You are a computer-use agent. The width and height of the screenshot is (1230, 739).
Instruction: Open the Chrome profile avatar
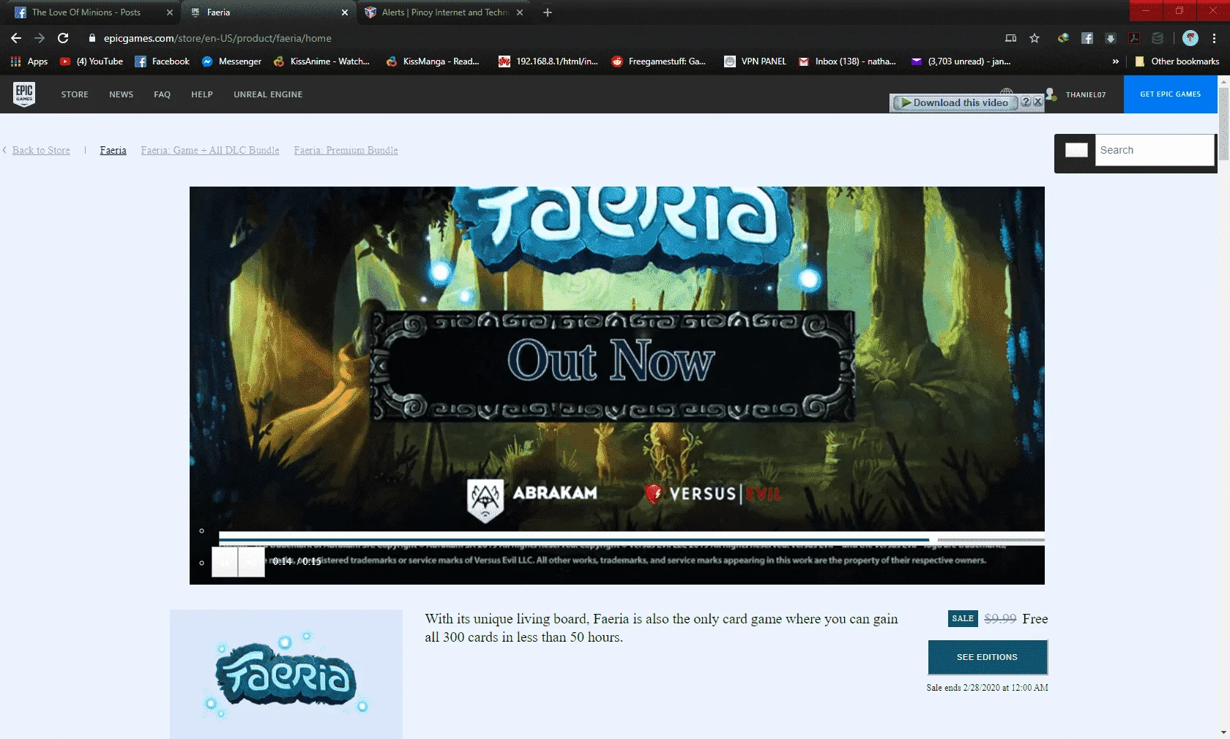coord(1190,38)
